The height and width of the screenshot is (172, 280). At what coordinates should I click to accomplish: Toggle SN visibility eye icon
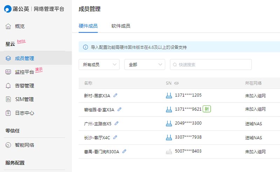pos(176,83)
